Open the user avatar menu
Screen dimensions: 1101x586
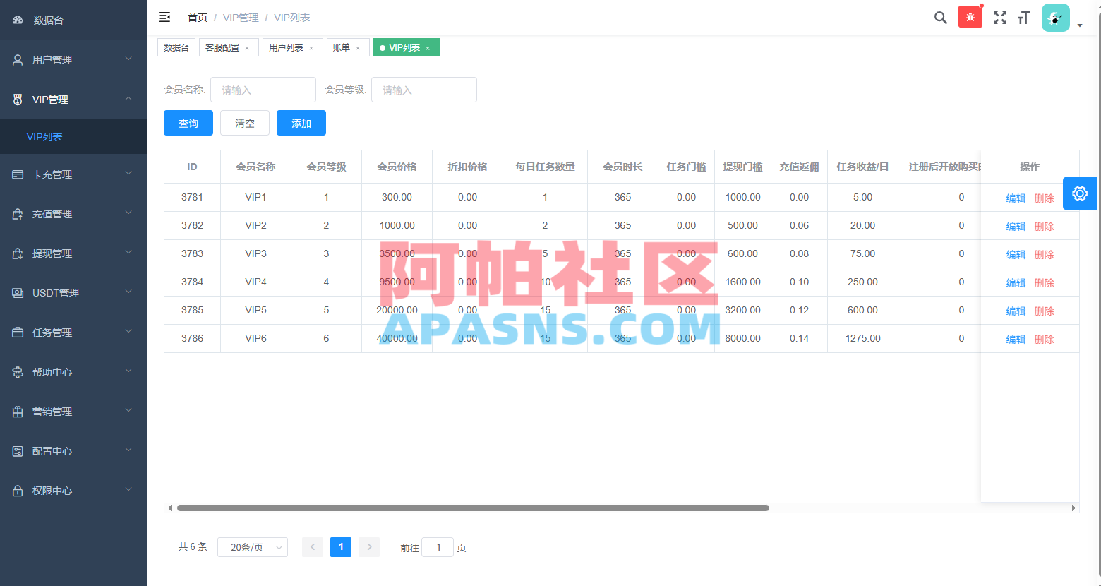1056,18
